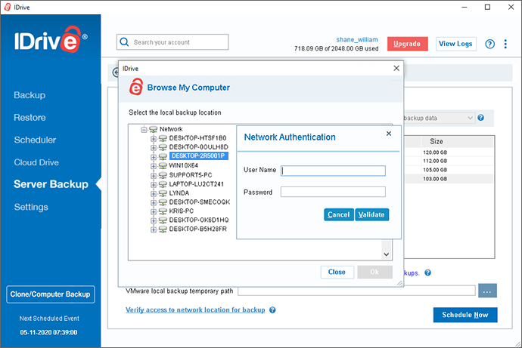Click the computer icon beside LYNDA

pos(163,193)
